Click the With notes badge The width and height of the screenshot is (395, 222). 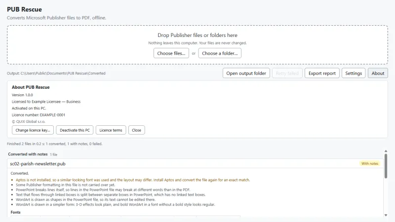369,164
